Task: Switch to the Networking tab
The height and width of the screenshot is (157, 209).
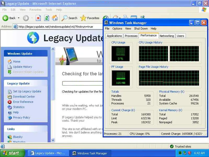Action: [167, 36]
